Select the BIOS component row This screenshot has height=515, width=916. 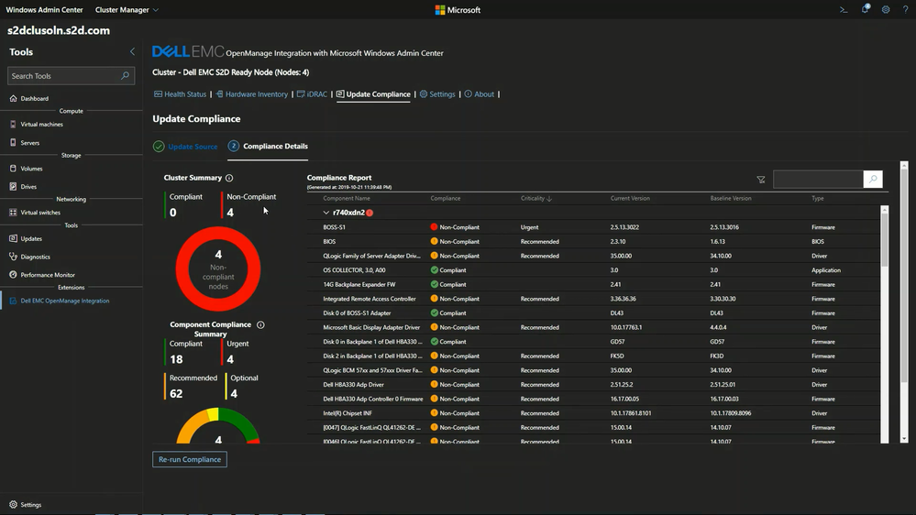(x=593, y=241)
